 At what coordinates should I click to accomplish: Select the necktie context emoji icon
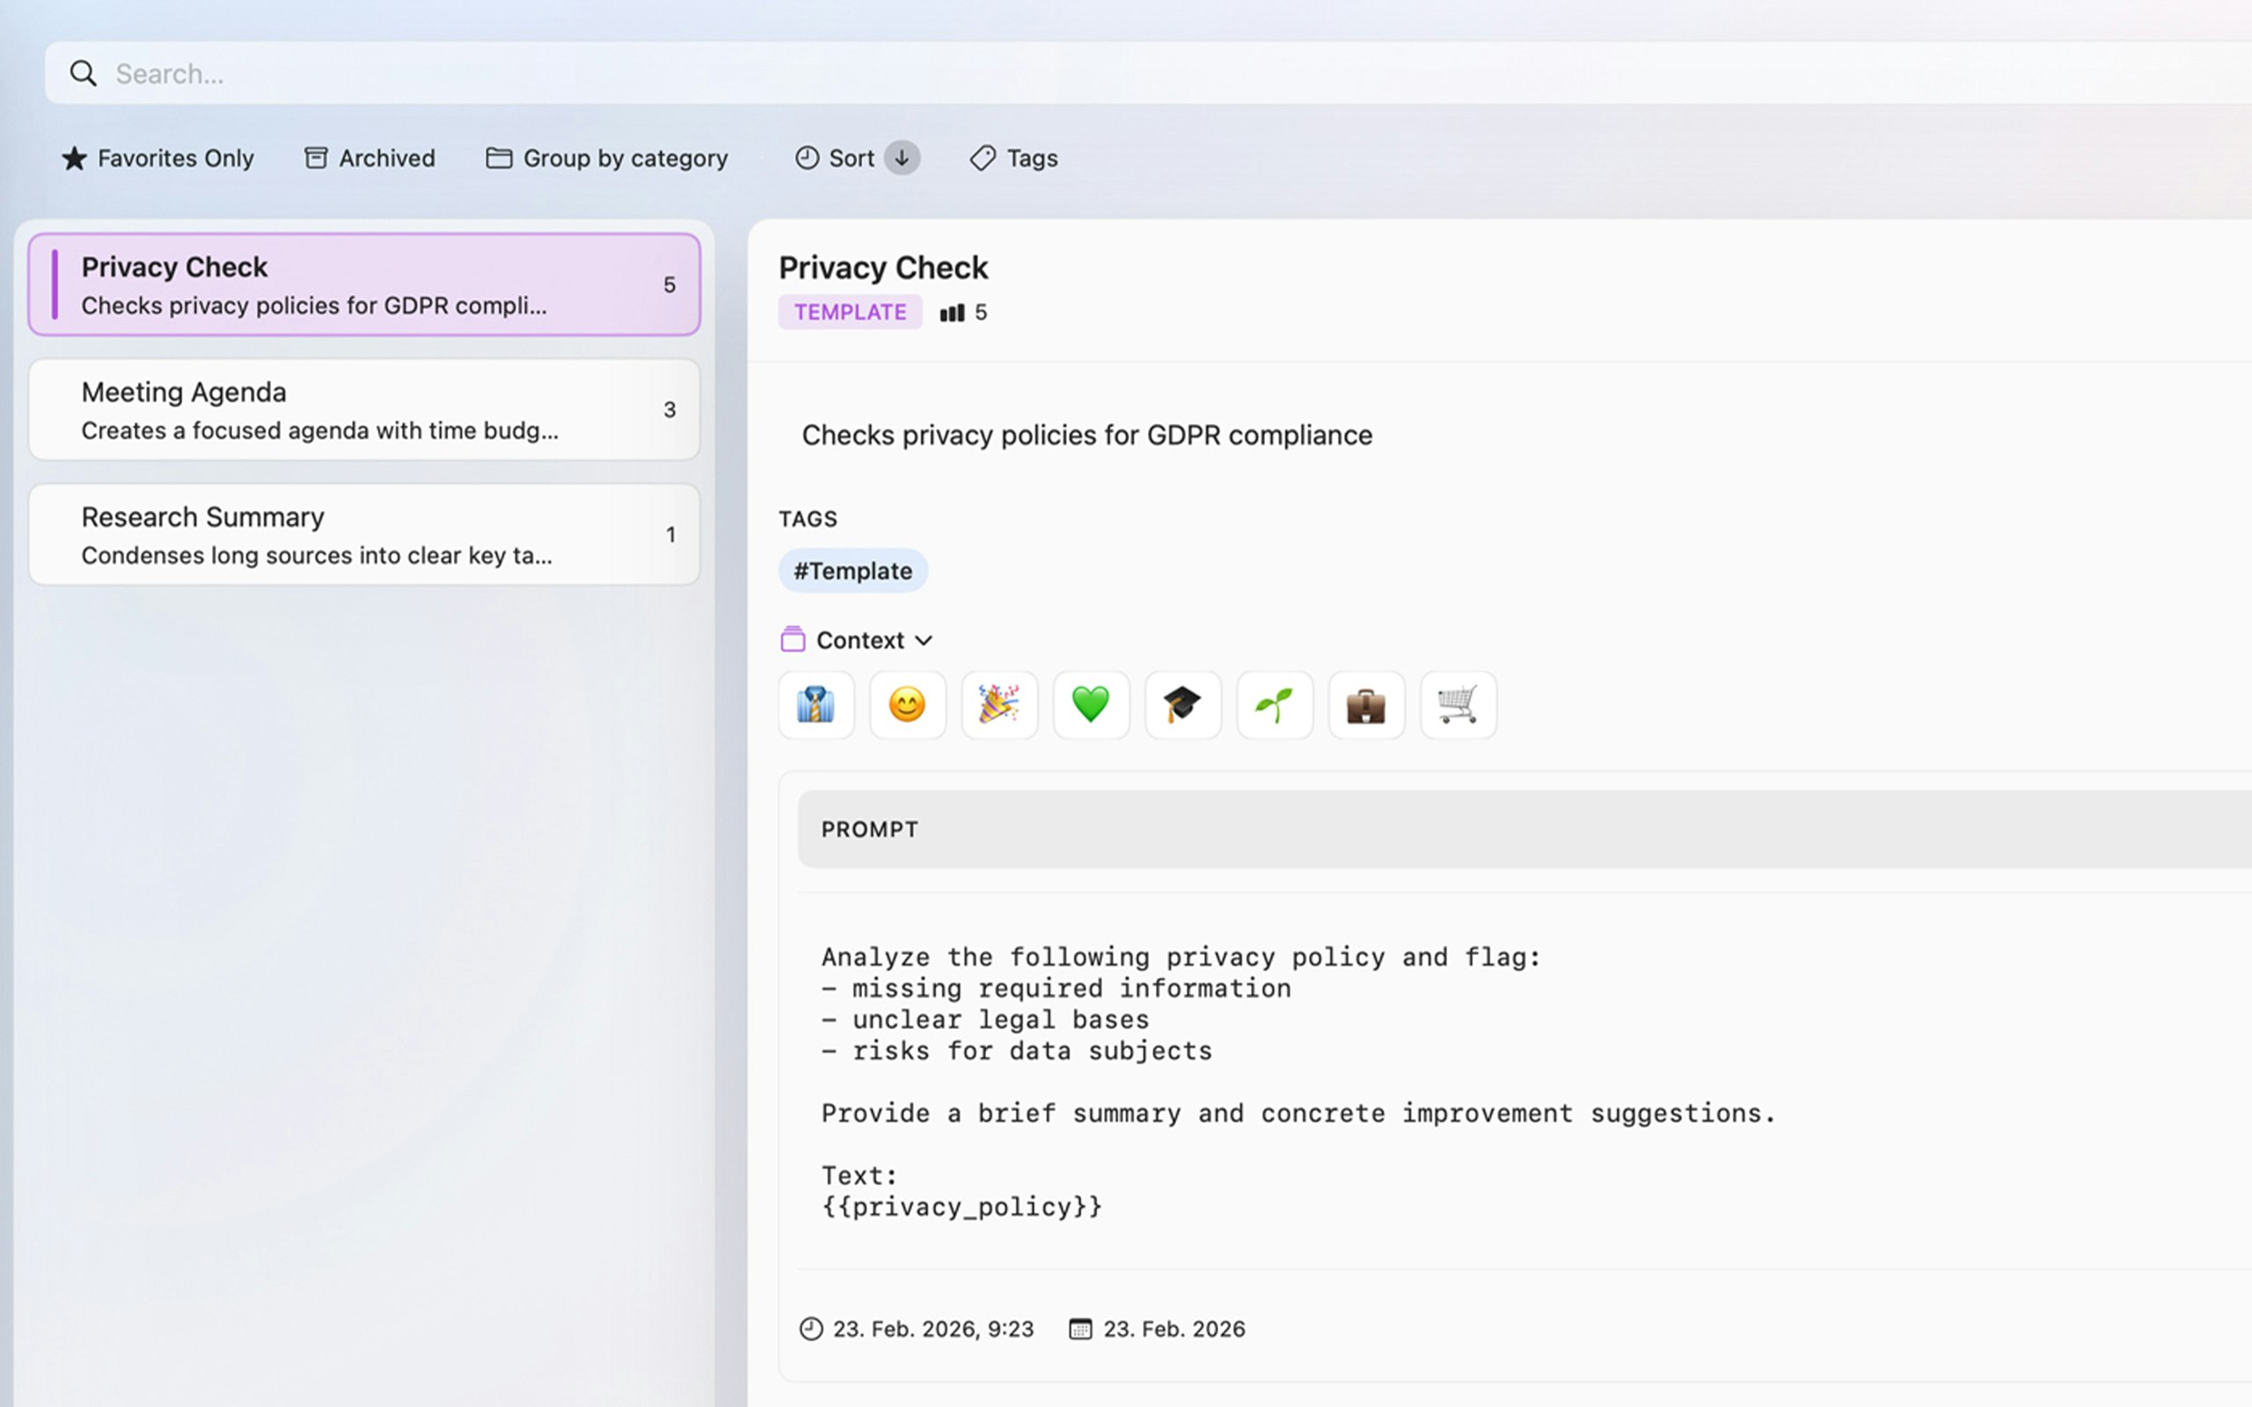(816, 705)
